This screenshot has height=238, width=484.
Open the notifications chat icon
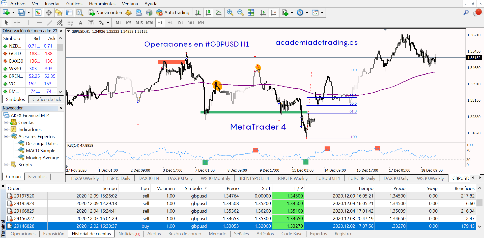(477, 12)
